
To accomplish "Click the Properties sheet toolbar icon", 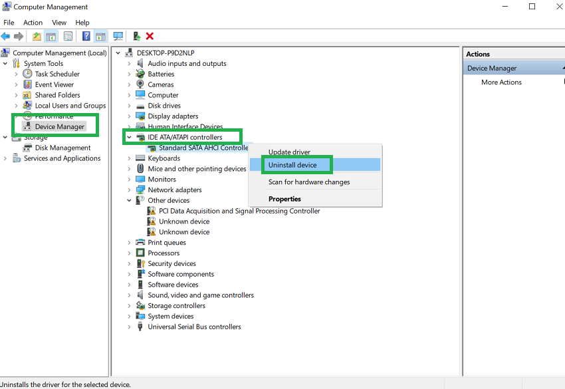I will [68, 36].
